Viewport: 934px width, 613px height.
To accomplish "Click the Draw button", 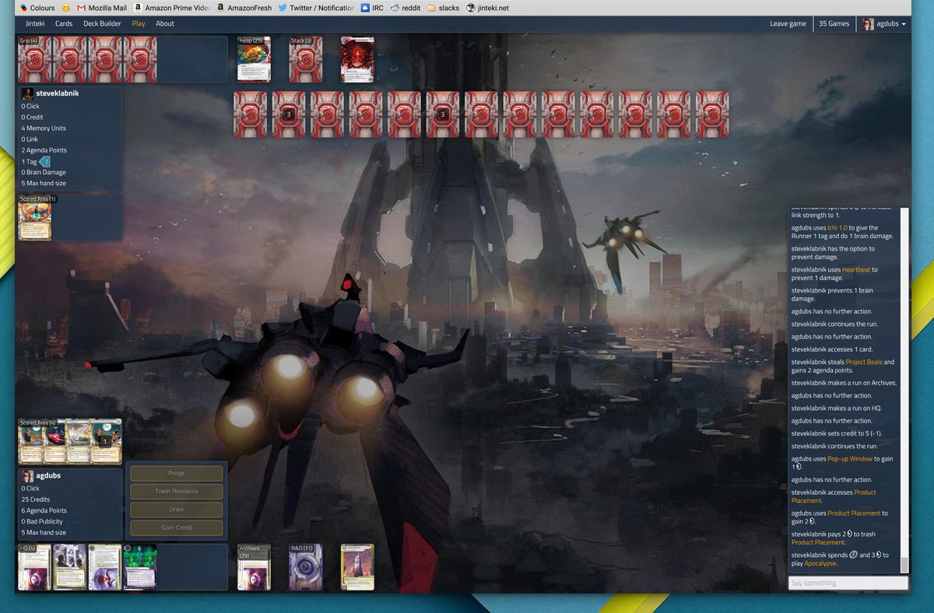I will pos(176,510).
